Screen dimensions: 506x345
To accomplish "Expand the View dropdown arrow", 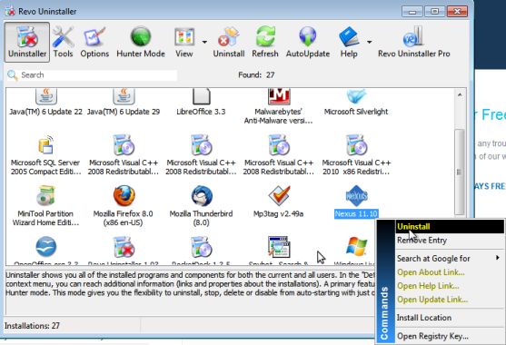I will pos(204,42).
